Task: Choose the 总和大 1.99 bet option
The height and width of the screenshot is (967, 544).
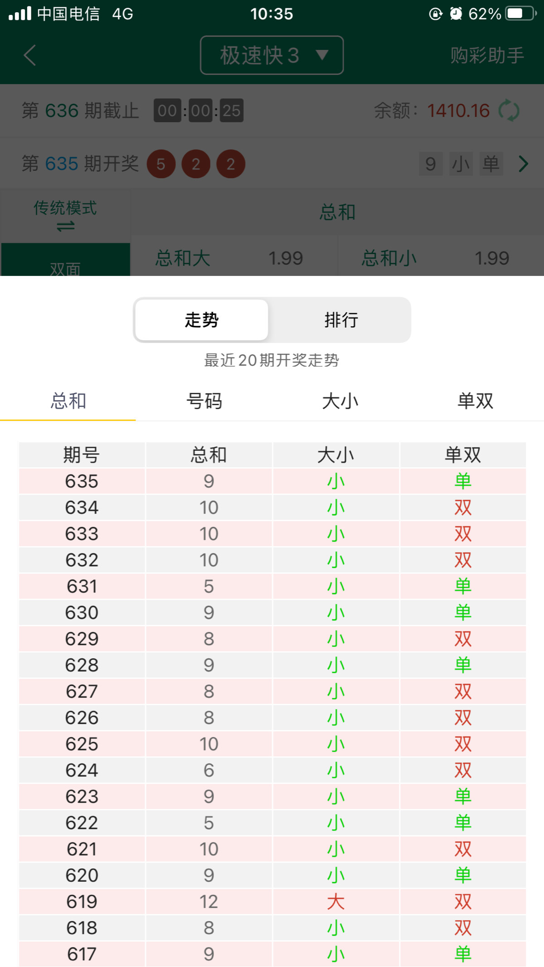Action: pos(233,258)
